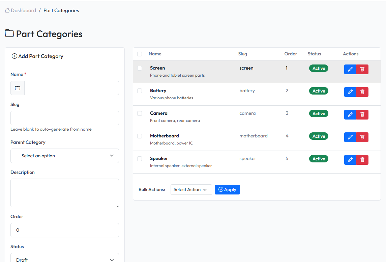Check the Motherboard row checkbox

(140, 136)
